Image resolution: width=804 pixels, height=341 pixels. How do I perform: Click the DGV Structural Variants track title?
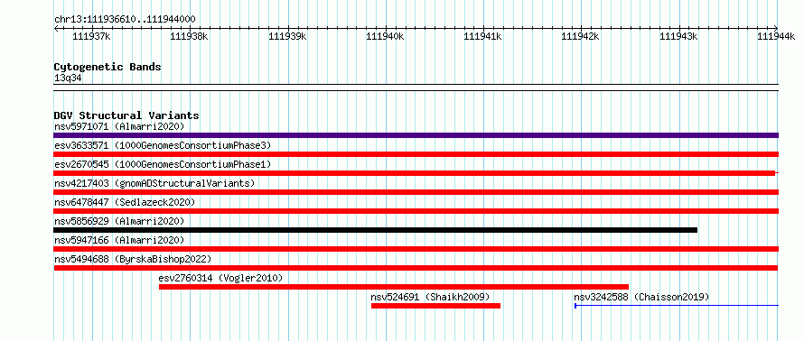click(x=126, y=115)
